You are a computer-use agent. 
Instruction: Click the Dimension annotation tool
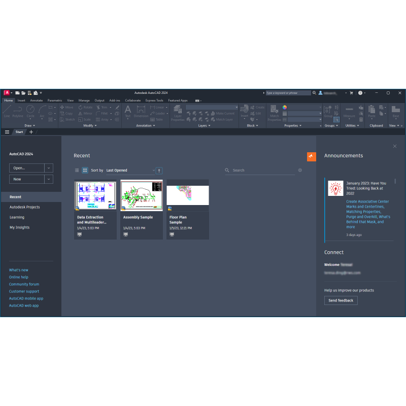point(141,111)
